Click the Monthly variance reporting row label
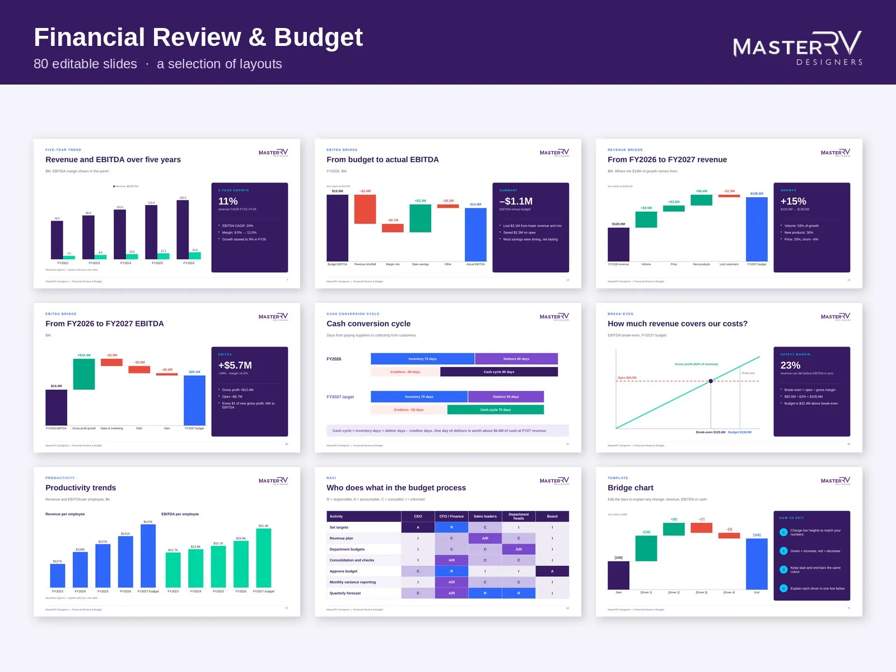This screenshot has height=672, width=896. (364, 582)
